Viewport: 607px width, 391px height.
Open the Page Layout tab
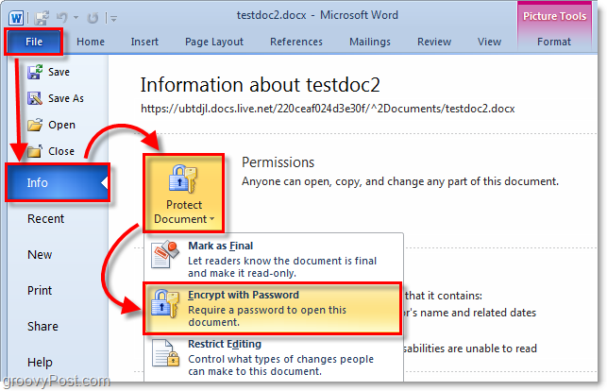pos(214,42)
